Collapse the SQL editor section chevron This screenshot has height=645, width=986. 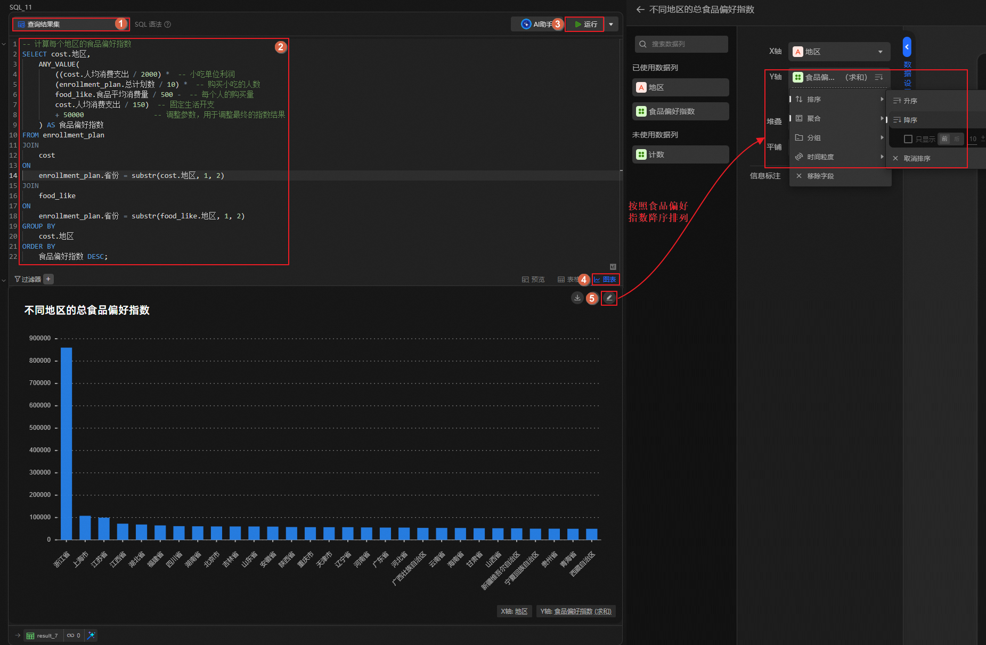coord(4,44)
